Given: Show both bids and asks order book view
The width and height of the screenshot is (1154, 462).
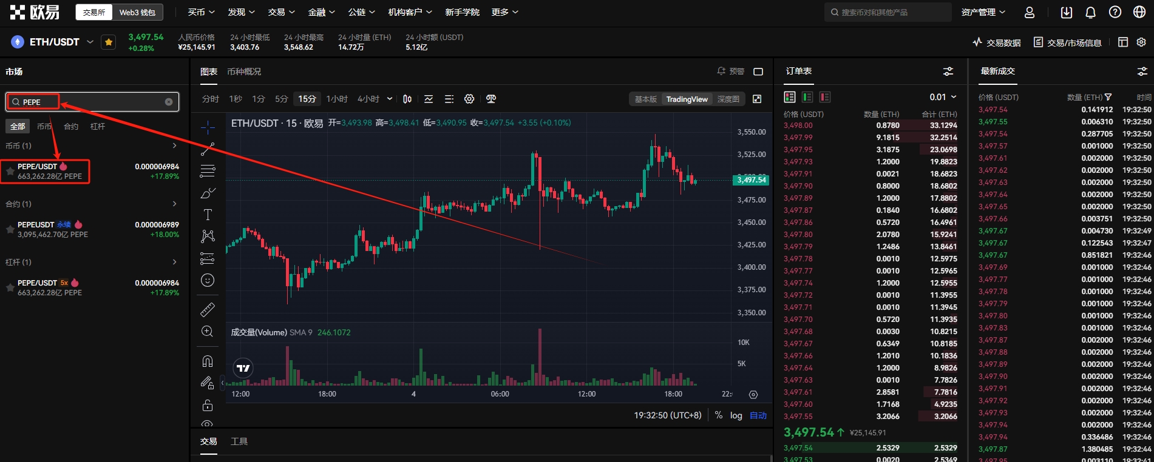Looking at the screenshot, I should pyautogui.click(x=790, y=97).
